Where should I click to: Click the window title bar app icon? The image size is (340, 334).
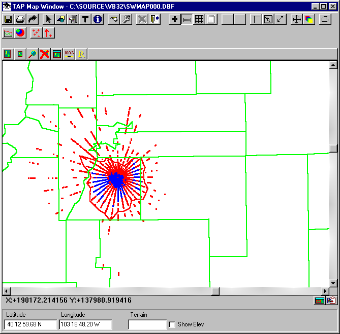coord(7,7)
